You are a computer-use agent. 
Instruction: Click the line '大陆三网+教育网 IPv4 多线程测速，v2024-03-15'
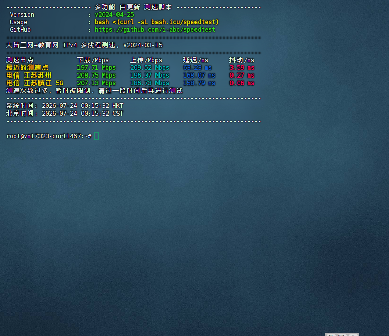pyautogui.click(x=84, y=45)
